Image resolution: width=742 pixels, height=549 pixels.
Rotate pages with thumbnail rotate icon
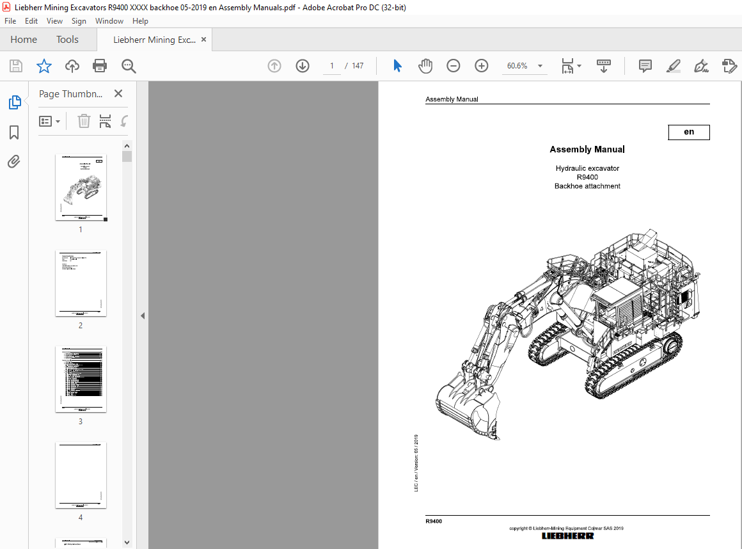click(x=124, y=121)
